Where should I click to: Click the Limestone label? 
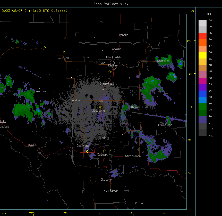click(39, 91)
